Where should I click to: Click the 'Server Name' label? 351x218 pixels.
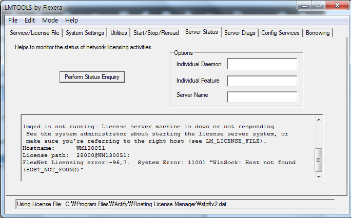[x=192, y=95]
